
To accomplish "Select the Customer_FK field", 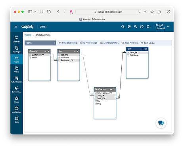I will [x=69, y=60].
